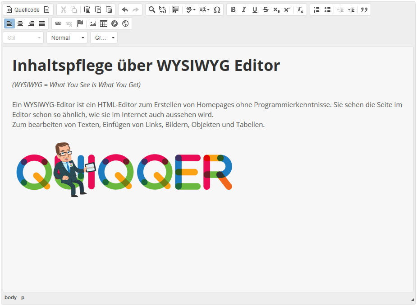
Task: Toggle superscript formatting
Action: 287,10
